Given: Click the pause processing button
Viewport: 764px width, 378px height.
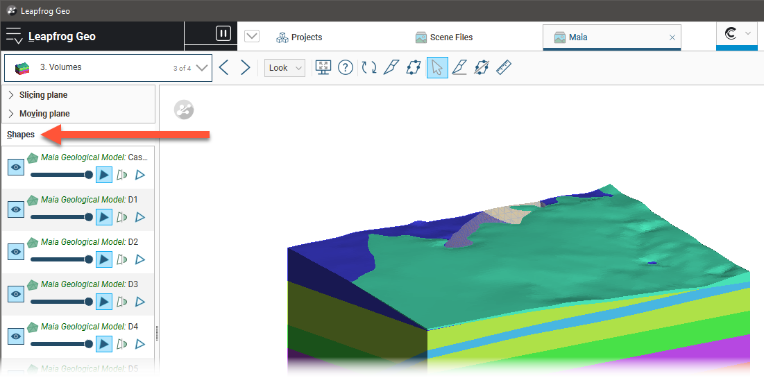Looking at the screenshot, I should (223, 33).
